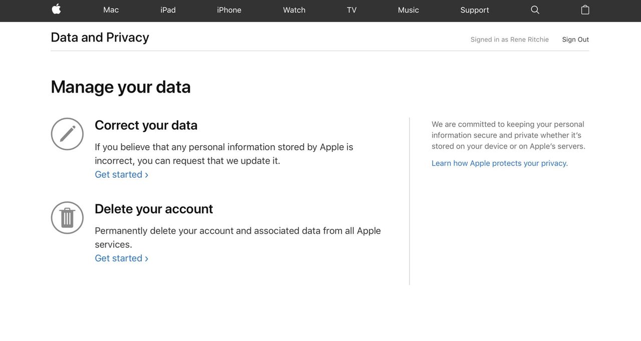Open the Support menu item

(x=474, y=10)
